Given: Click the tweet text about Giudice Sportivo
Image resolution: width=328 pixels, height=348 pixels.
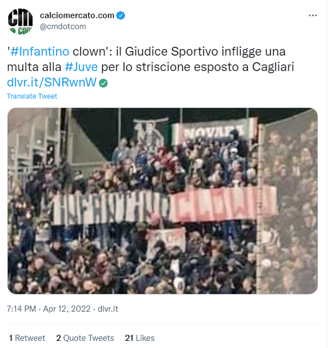Looking at the screenshot, I should click(151, 67).
